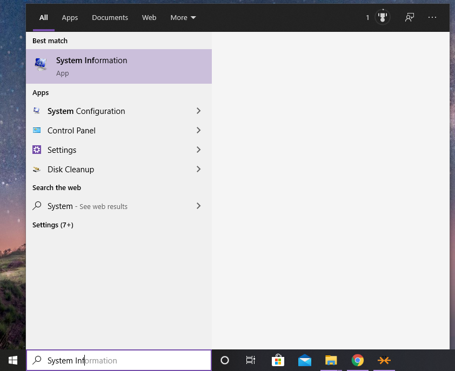Expand the Control Panel chevron arrow
This screenshot has width=455, height=371.
coord(198,130)
